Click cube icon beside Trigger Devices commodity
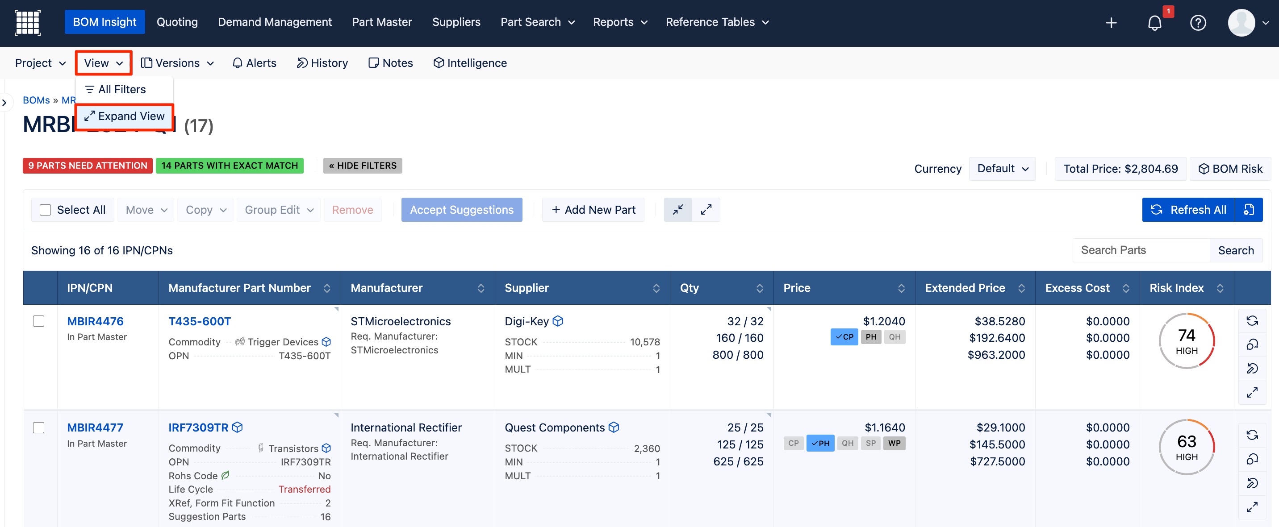This screenshot has height=527, width=1279. (x=326, y=342)
